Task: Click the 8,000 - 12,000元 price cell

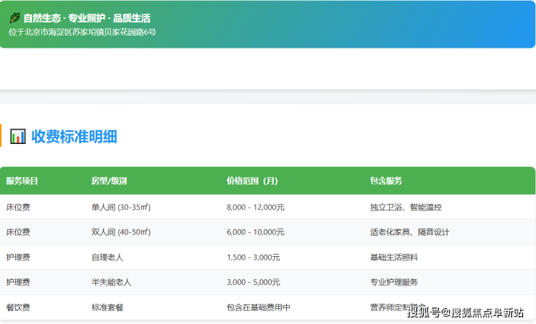Action: point(255,207)
